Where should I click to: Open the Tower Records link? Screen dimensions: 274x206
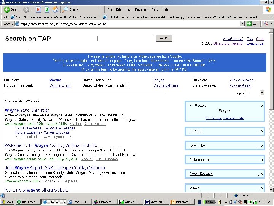tap(201, 174)
